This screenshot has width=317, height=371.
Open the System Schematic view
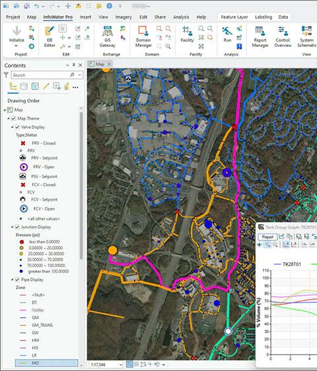tap(307, 36)
